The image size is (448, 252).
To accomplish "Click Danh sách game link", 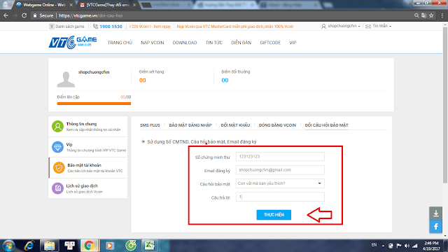I will coord(70,27).
